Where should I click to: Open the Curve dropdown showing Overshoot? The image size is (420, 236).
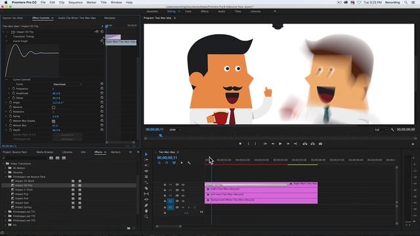coord(67,85)
